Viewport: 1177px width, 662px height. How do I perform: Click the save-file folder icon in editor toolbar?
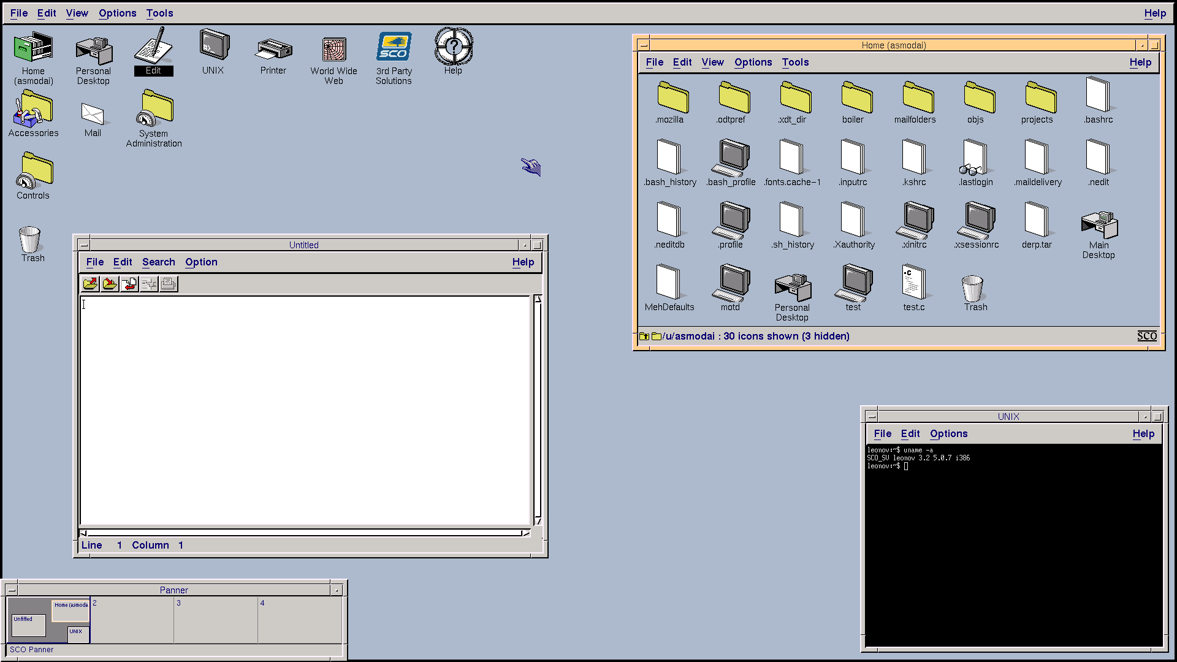[110, 284]
